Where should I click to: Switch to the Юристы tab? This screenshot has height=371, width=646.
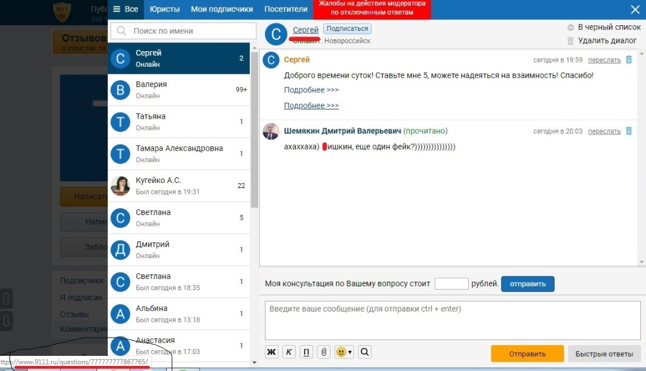pos(165,9)
